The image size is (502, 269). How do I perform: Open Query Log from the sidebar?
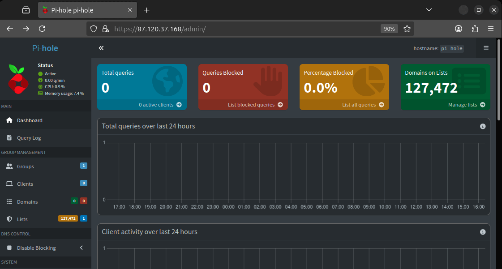46,138
